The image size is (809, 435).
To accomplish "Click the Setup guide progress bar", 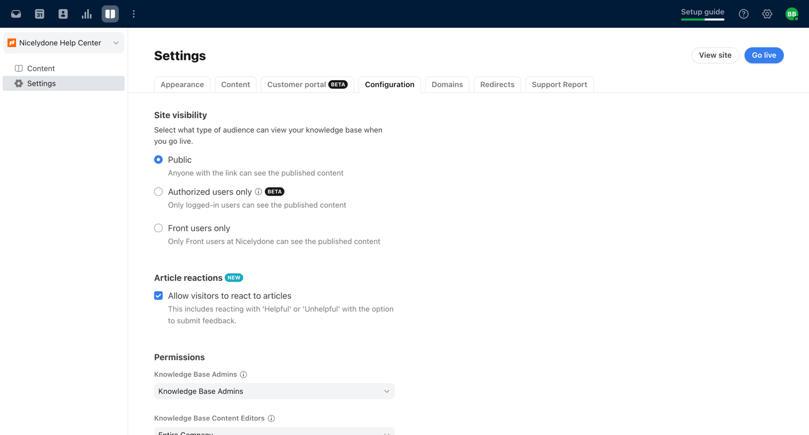I will click(703, 20).
